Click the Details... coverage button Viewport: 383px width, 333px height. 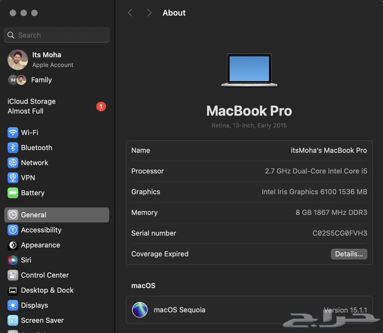click(x=349, y=254)
